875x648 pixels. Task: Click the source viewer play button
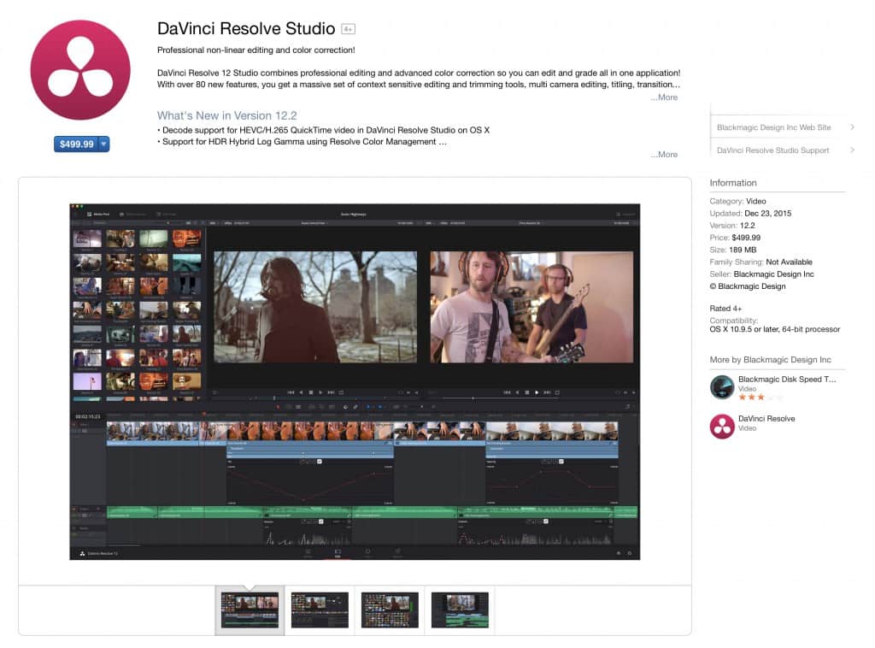coord(320,392)
